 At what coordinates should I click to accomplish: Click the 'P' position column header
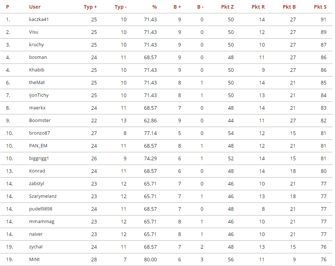[x=8, y=7]
